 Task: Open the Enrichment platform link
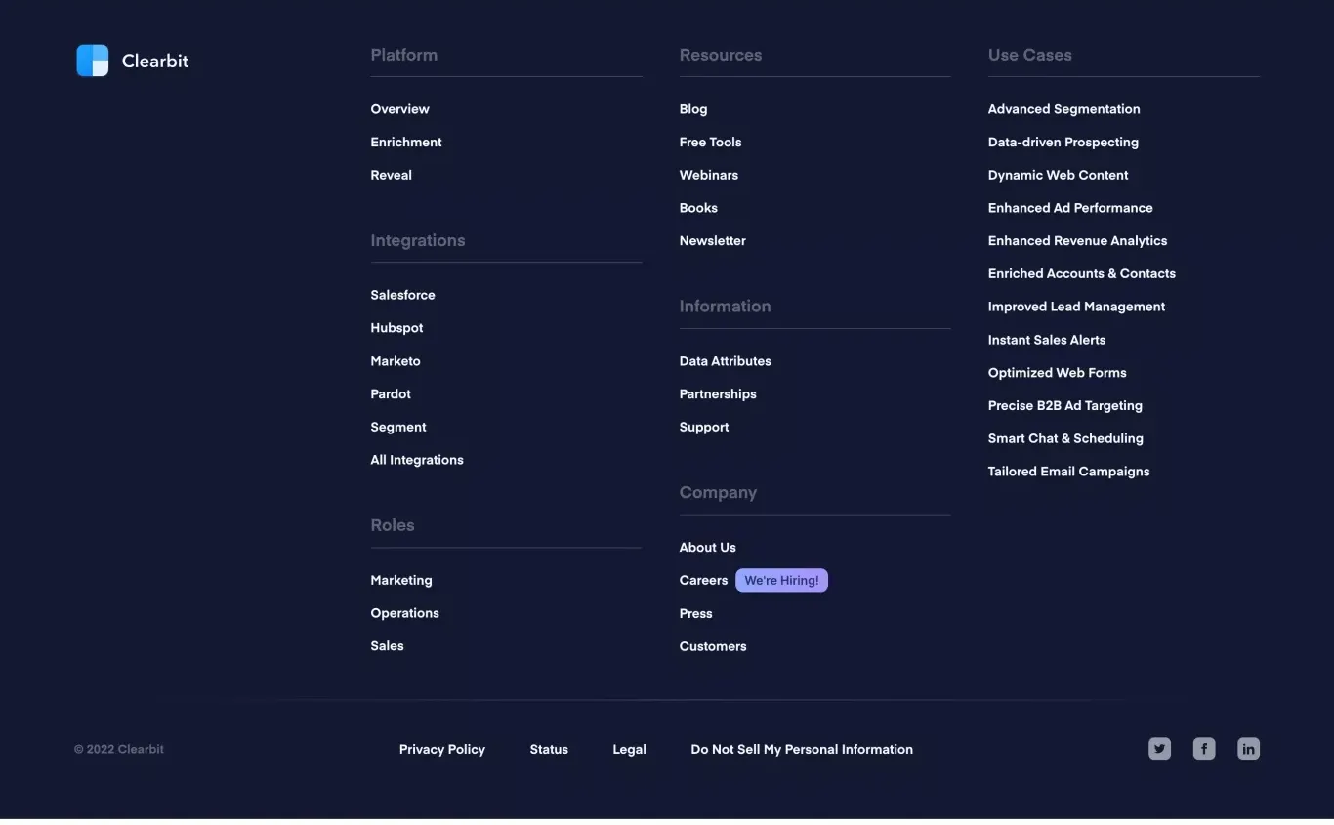pyautogui.click(x=406, y=143)
